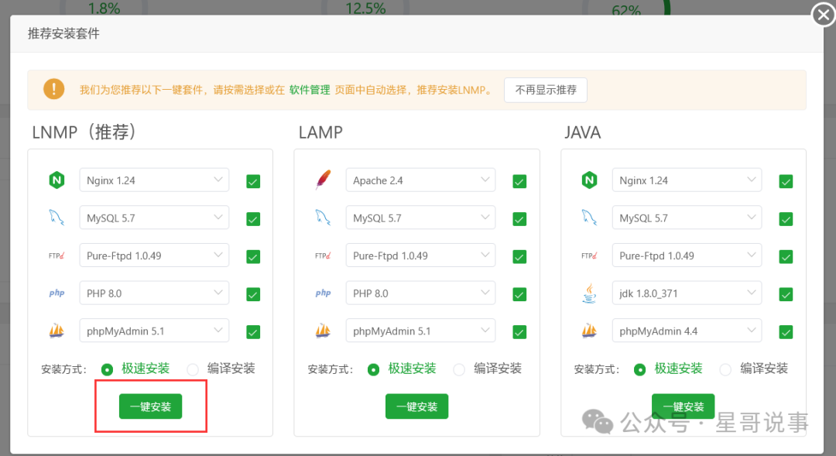Viewport: 836px width, 456px height.
Task: Click the php icon in LAMP column
Action: (323, 293)
